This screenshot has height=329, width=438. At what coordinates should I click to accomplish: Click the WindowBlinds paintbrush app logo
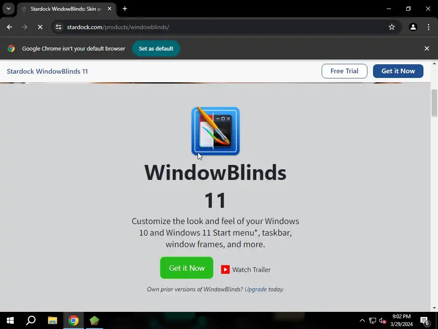[x=216, y=131]
